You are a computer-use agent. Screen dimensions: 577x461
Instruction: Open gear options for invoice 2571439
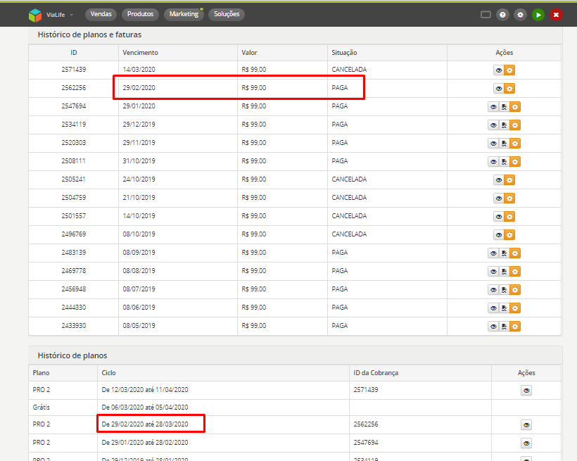click(509, 70)
